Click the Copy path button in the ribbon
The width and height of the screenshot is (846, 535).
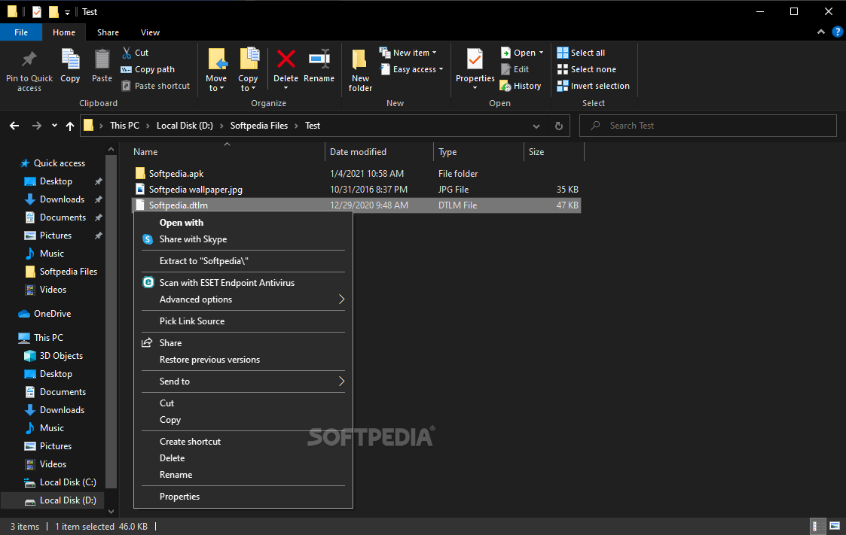point(148,69)
